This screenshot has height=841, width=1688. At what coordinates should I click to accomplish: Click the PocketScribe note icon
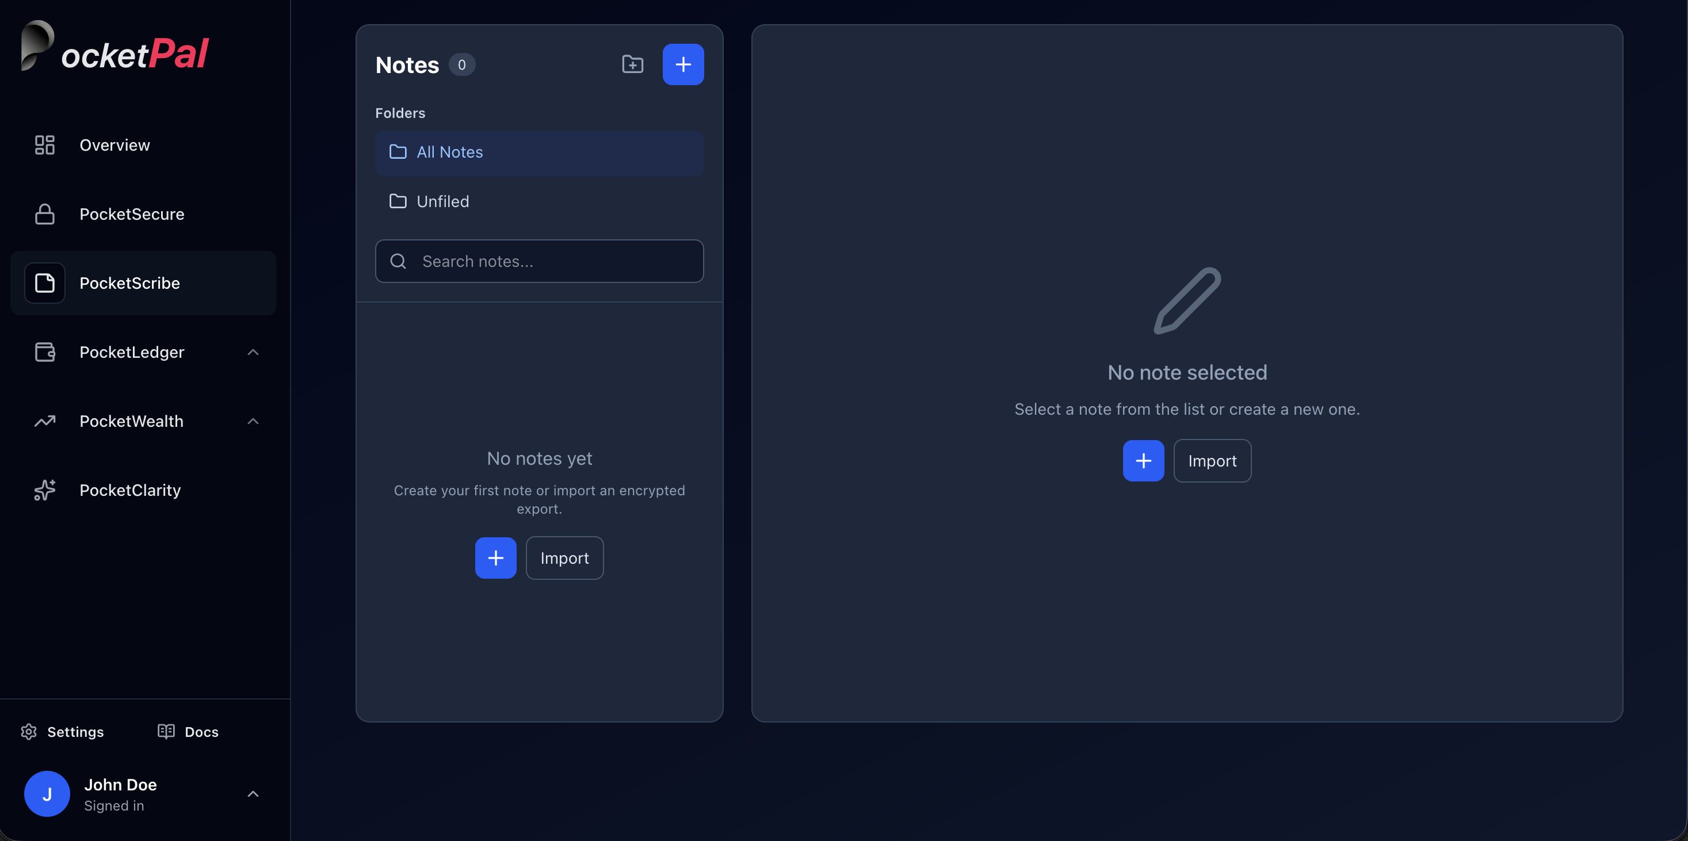point(44,283)
